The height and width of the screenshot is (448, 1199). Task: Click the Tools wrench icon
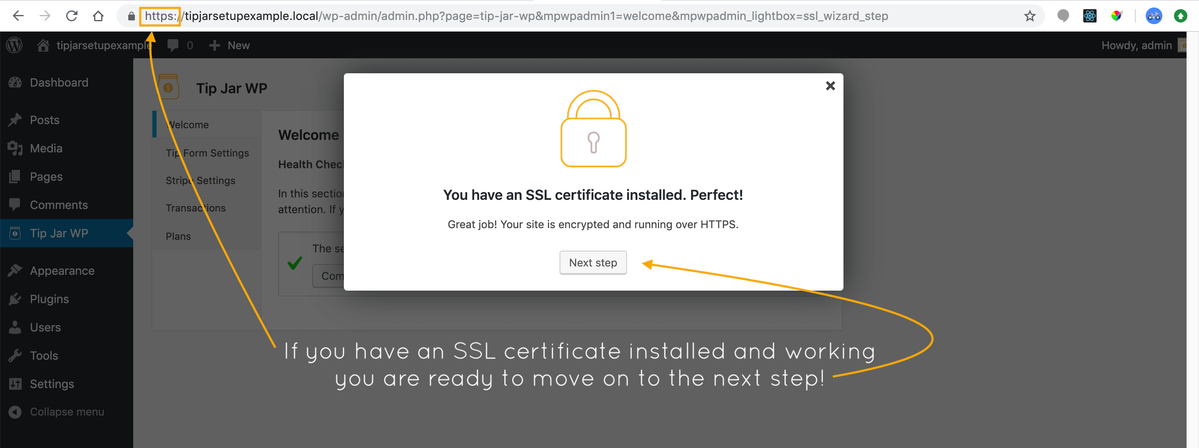pos(15,356)
